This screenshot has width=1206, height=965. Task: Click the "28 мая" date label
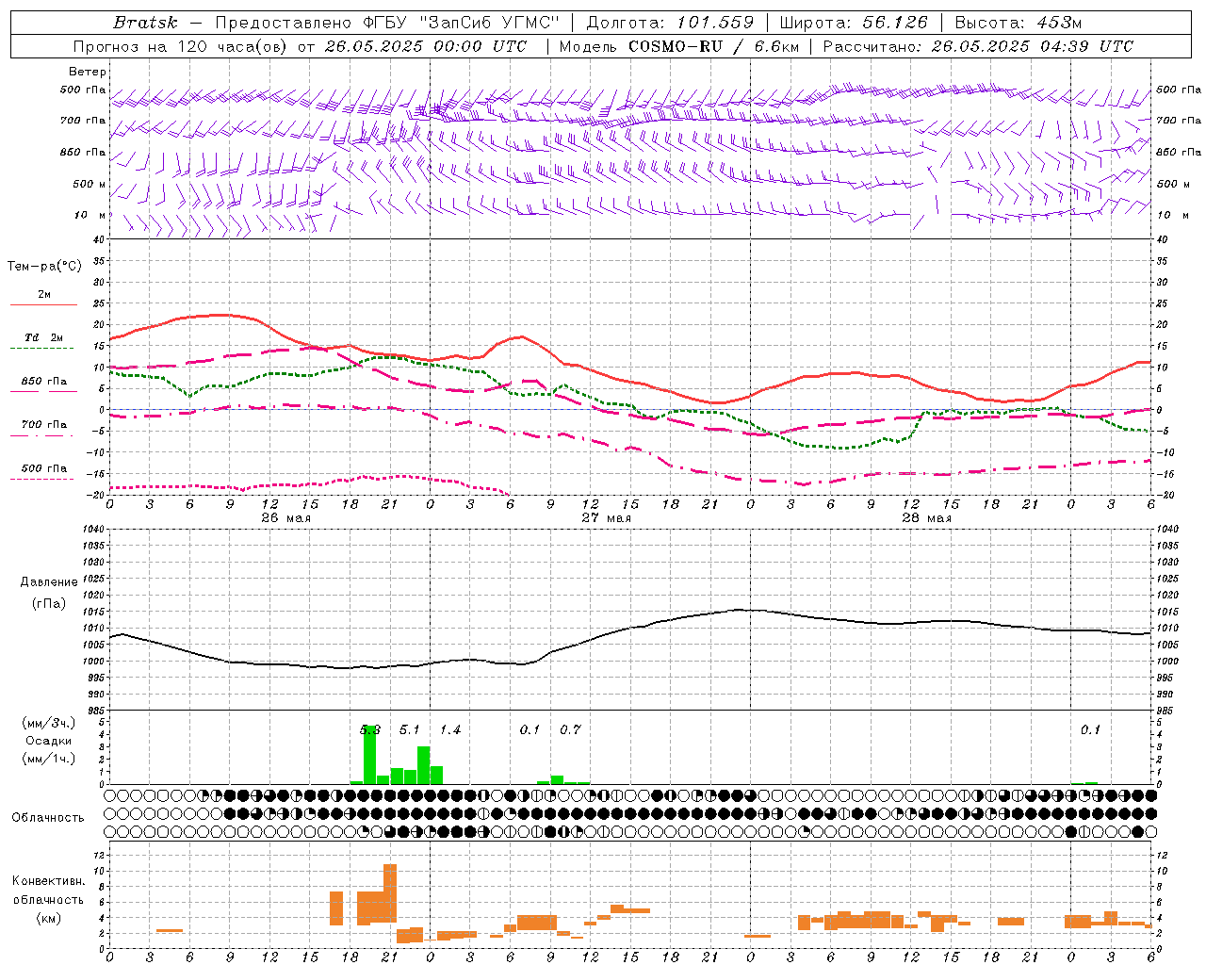(x=927, y=518)
